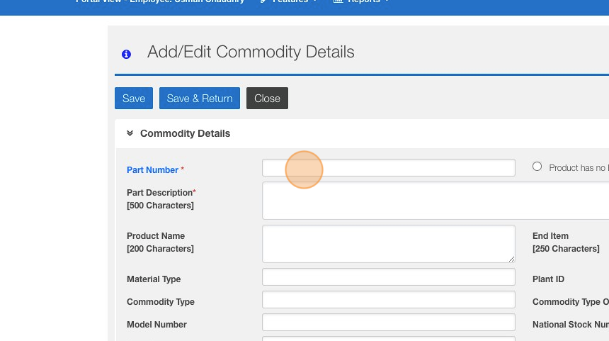Click the Product Name textarea resize handle
Viewport: 609px width, 341px height.
pyautogui.click(x=511, y=259)
